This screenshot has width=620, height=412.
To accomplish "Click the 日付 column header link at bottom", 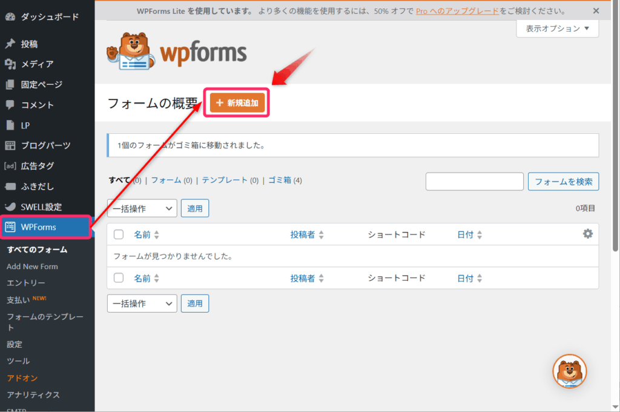I will [466, 278].
